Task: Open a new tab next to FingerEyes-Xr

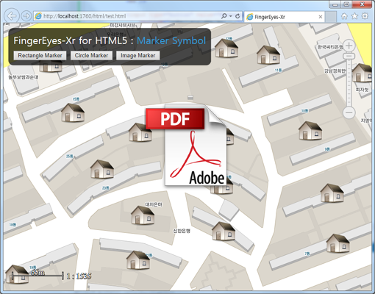Action: coord(331,17)
